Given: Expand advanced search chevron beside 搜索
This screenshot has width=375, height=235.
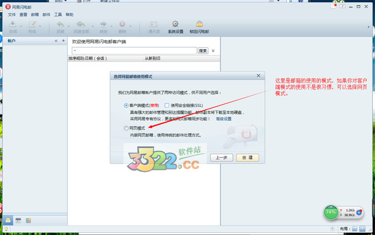Looking at the screenshot, I should click(x=213, y=51).
